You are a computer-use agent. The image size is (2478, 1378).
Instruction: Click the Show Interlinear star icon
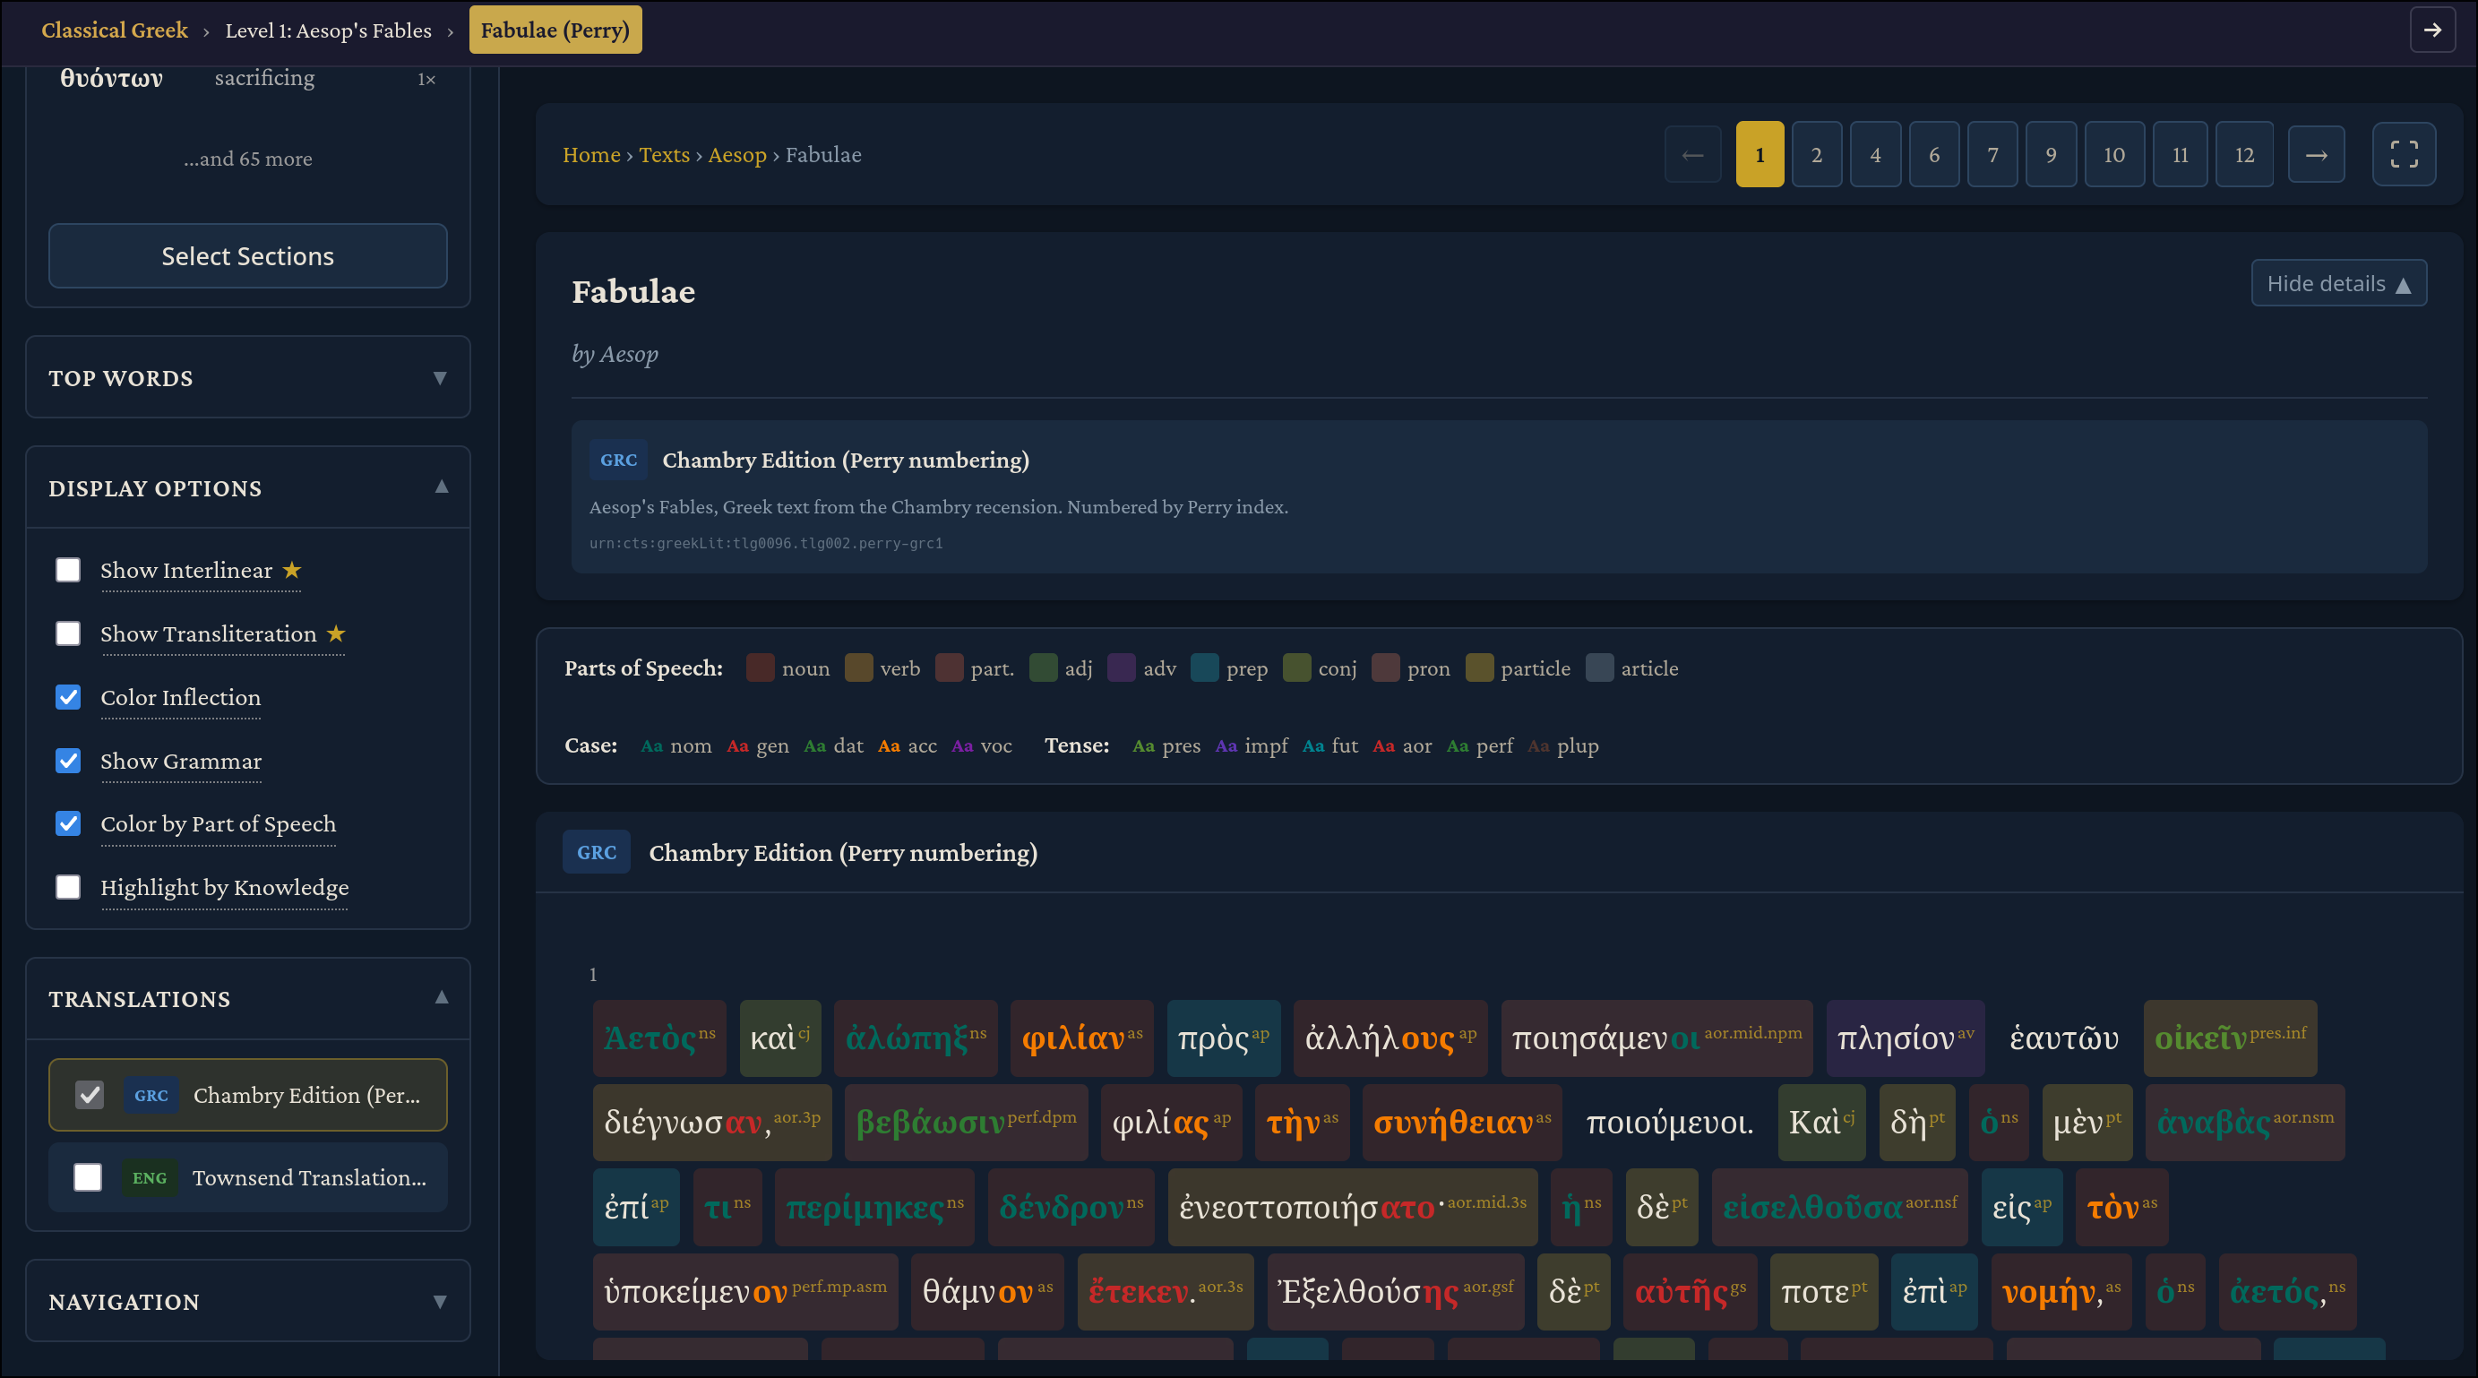(291, 570)
